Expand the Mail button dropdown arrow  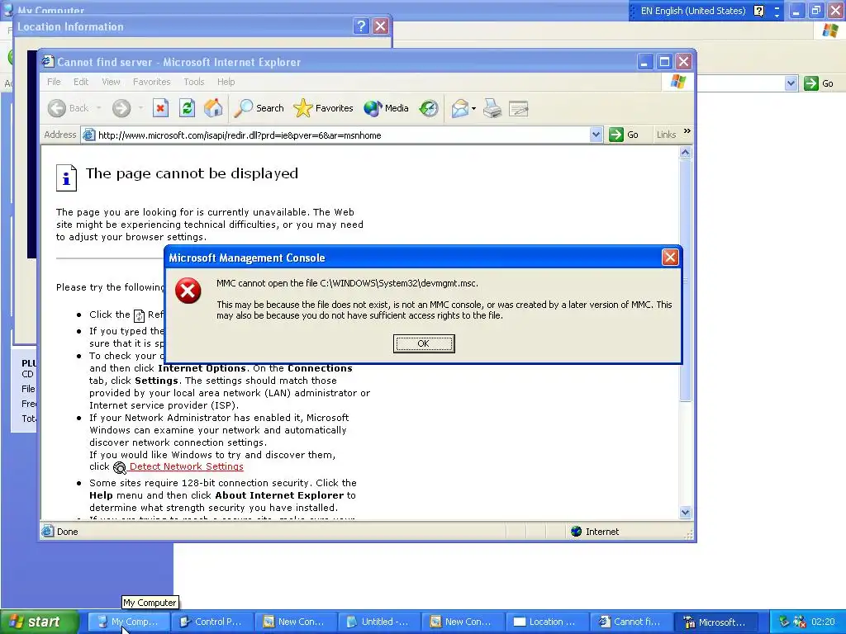point(473,108)
